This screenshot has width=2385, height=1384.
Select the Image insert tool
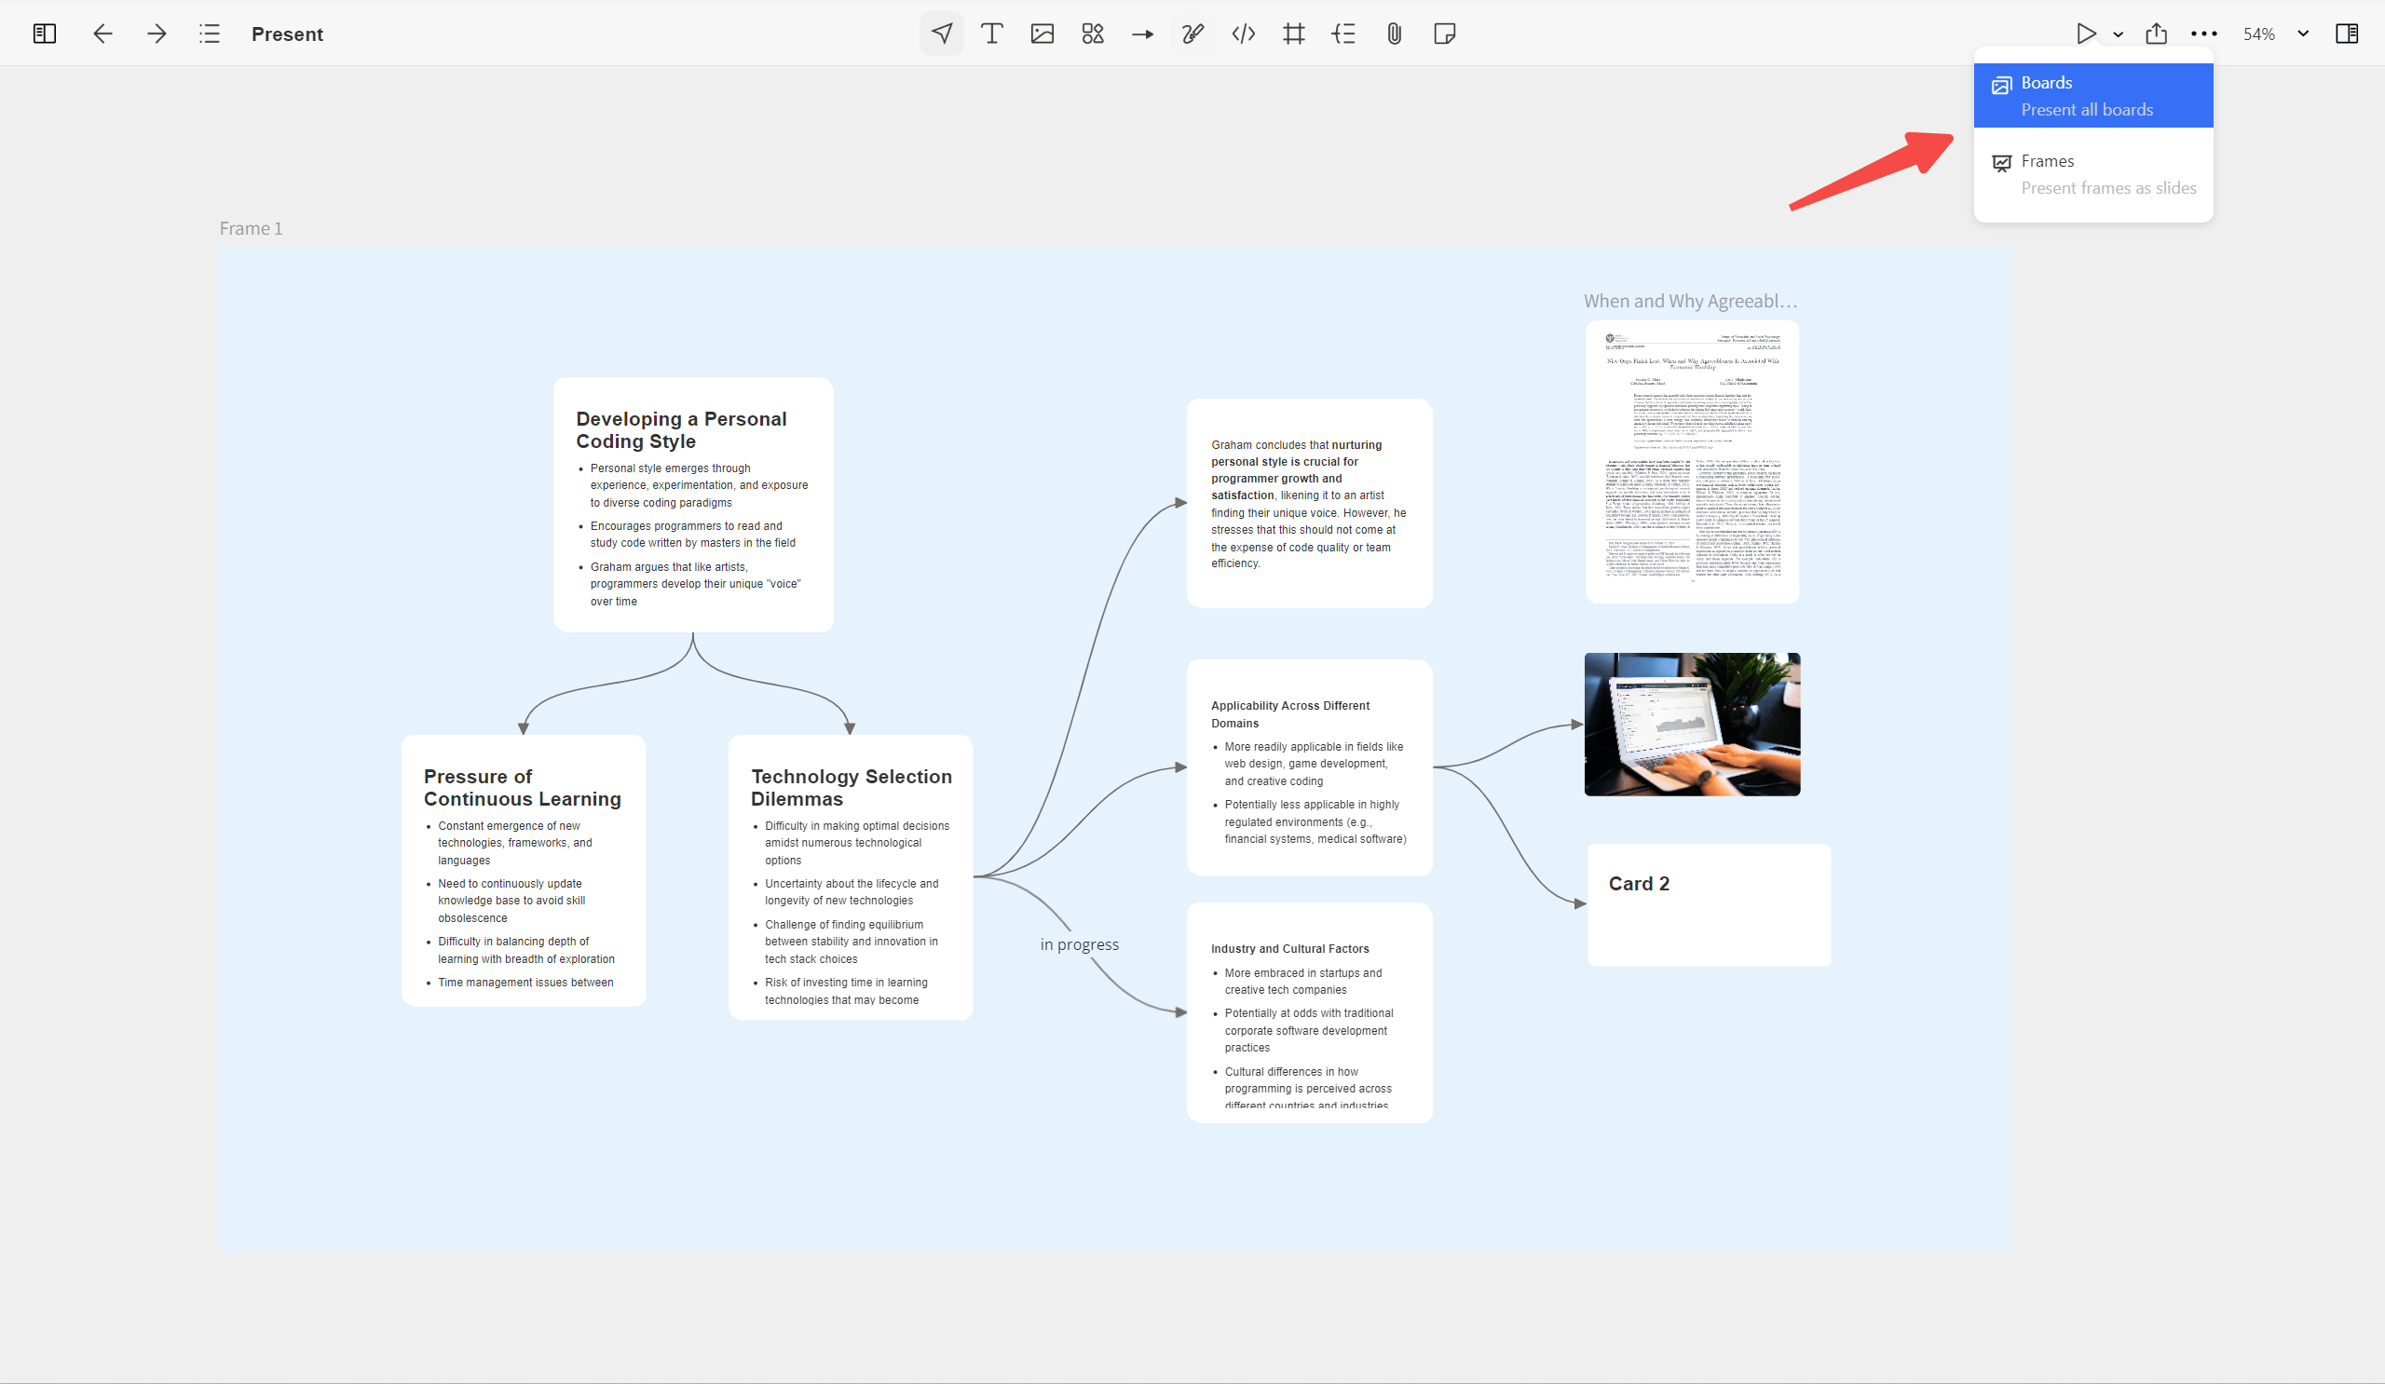1042,34
